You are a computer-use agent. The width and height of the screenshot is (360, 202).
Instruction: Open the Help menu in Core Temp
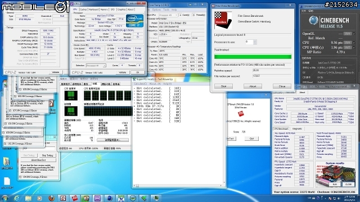174,10
